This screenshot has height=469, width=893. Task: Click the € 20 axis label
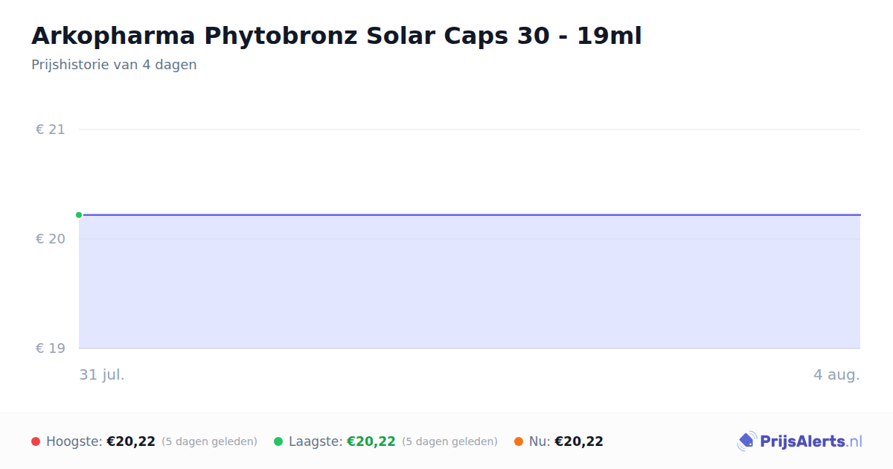pyautogui.click(x=51, y=239)
